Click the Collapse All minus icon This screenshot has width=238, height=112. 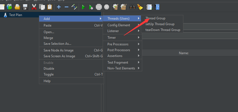pyautogui.click(x=66, y=7)
